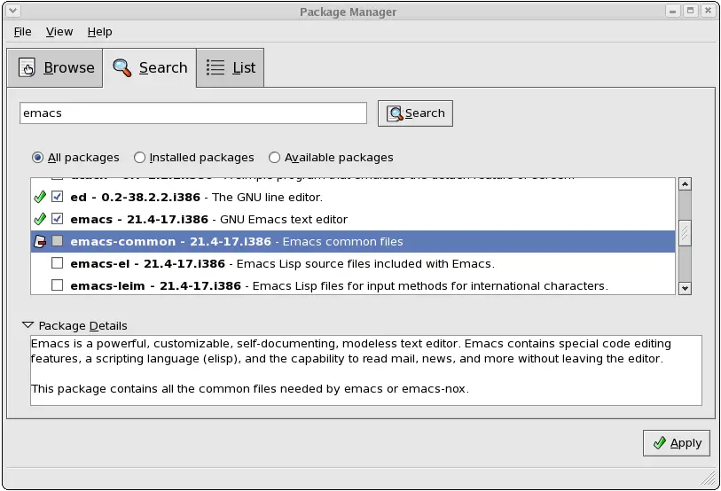Uncheck the ed package checkbox
The width and height of the screenshot is (721, 491).
pyautogui.click(x=58, y=197)
